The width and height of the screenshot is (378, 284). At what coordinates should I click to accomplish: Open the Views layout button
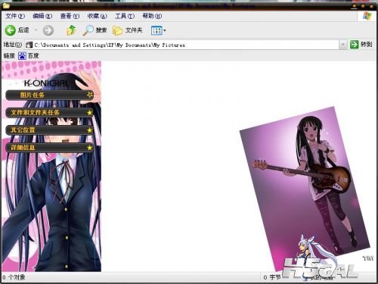pyautogui.click(x=156, y=30)
